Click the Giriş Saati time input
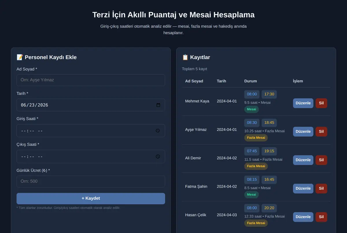 (91, 131)
